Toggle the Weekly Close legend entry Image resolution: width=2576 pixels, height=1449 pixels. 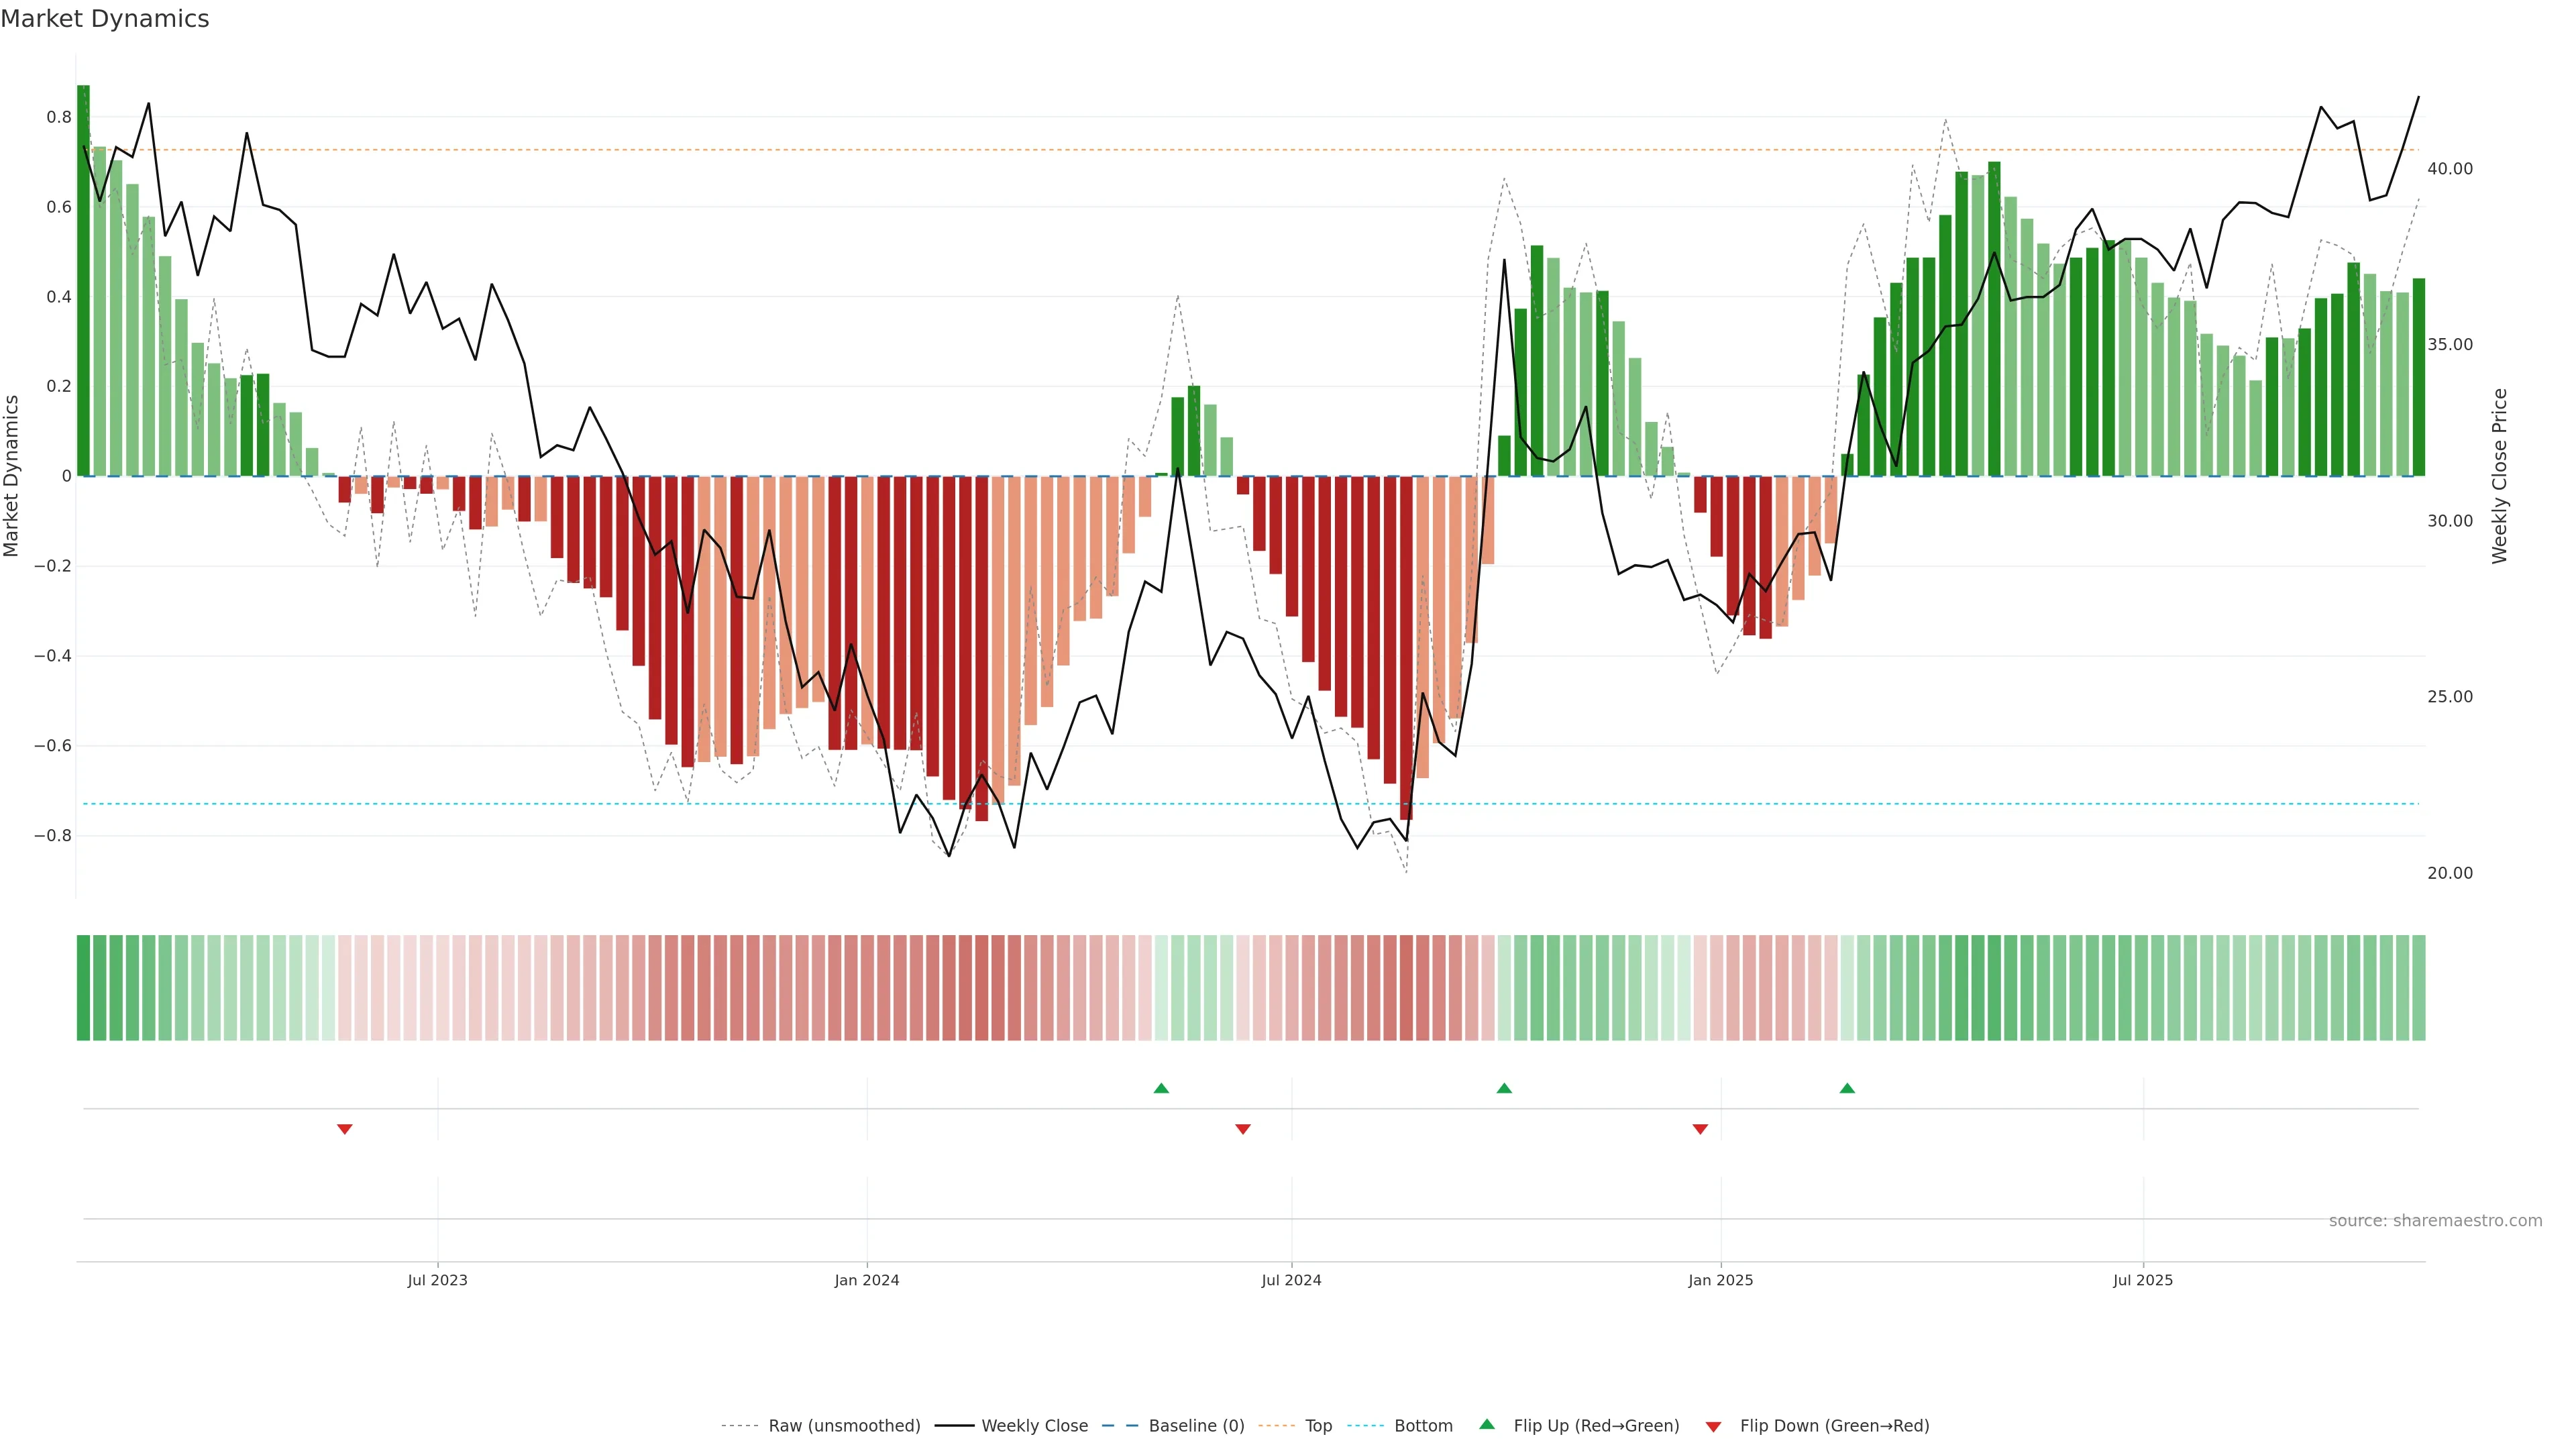coord(1034,1426)
